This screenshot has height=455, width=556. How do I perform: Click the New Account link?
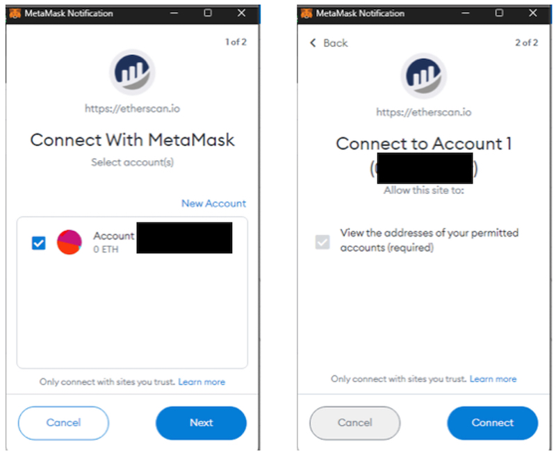pos(213,203)
